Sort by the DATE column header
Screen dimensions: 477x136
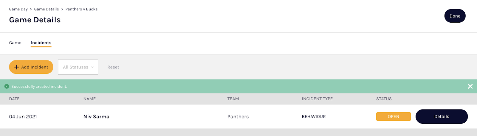14,99
